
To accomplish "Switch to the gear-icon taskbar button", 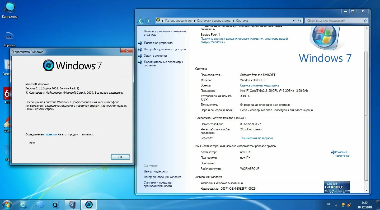I will coord(72,204).
